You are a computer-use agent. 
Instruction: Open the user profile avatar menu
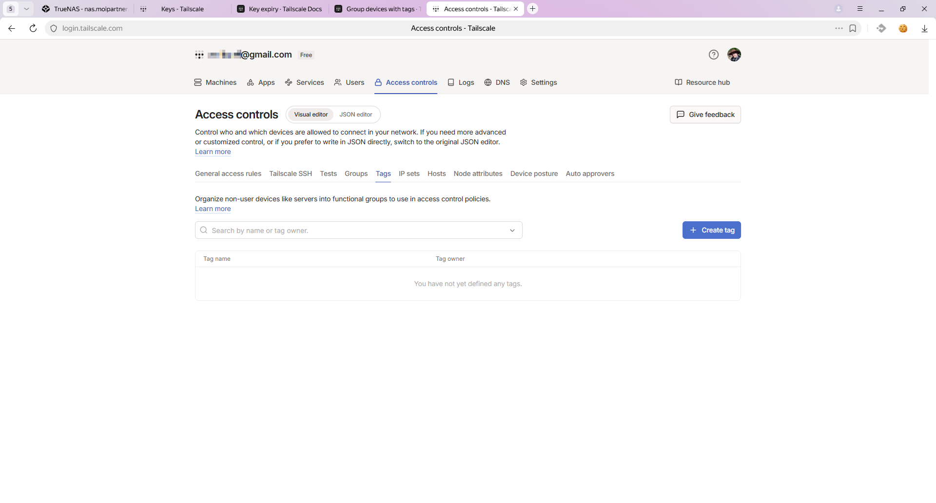[734, 55]
